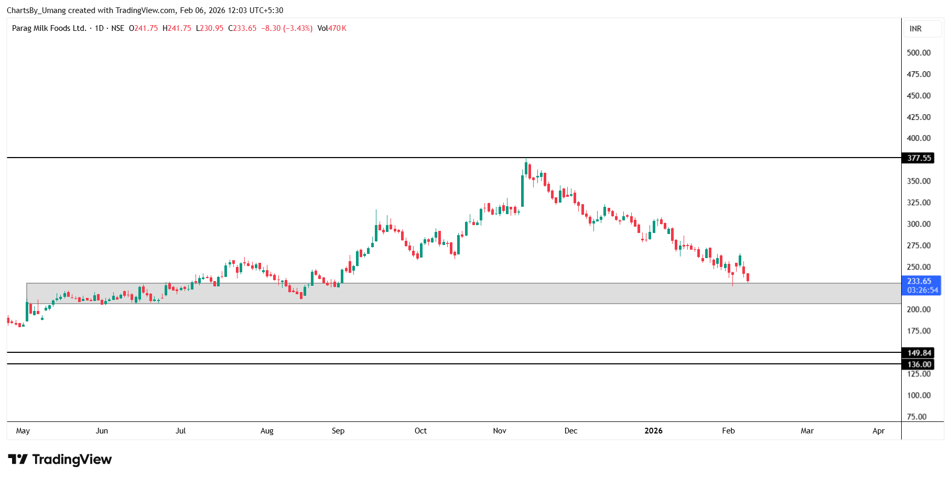Click the Mar label on the time axis
Screen dimensions: 951x479
(807, 431)
